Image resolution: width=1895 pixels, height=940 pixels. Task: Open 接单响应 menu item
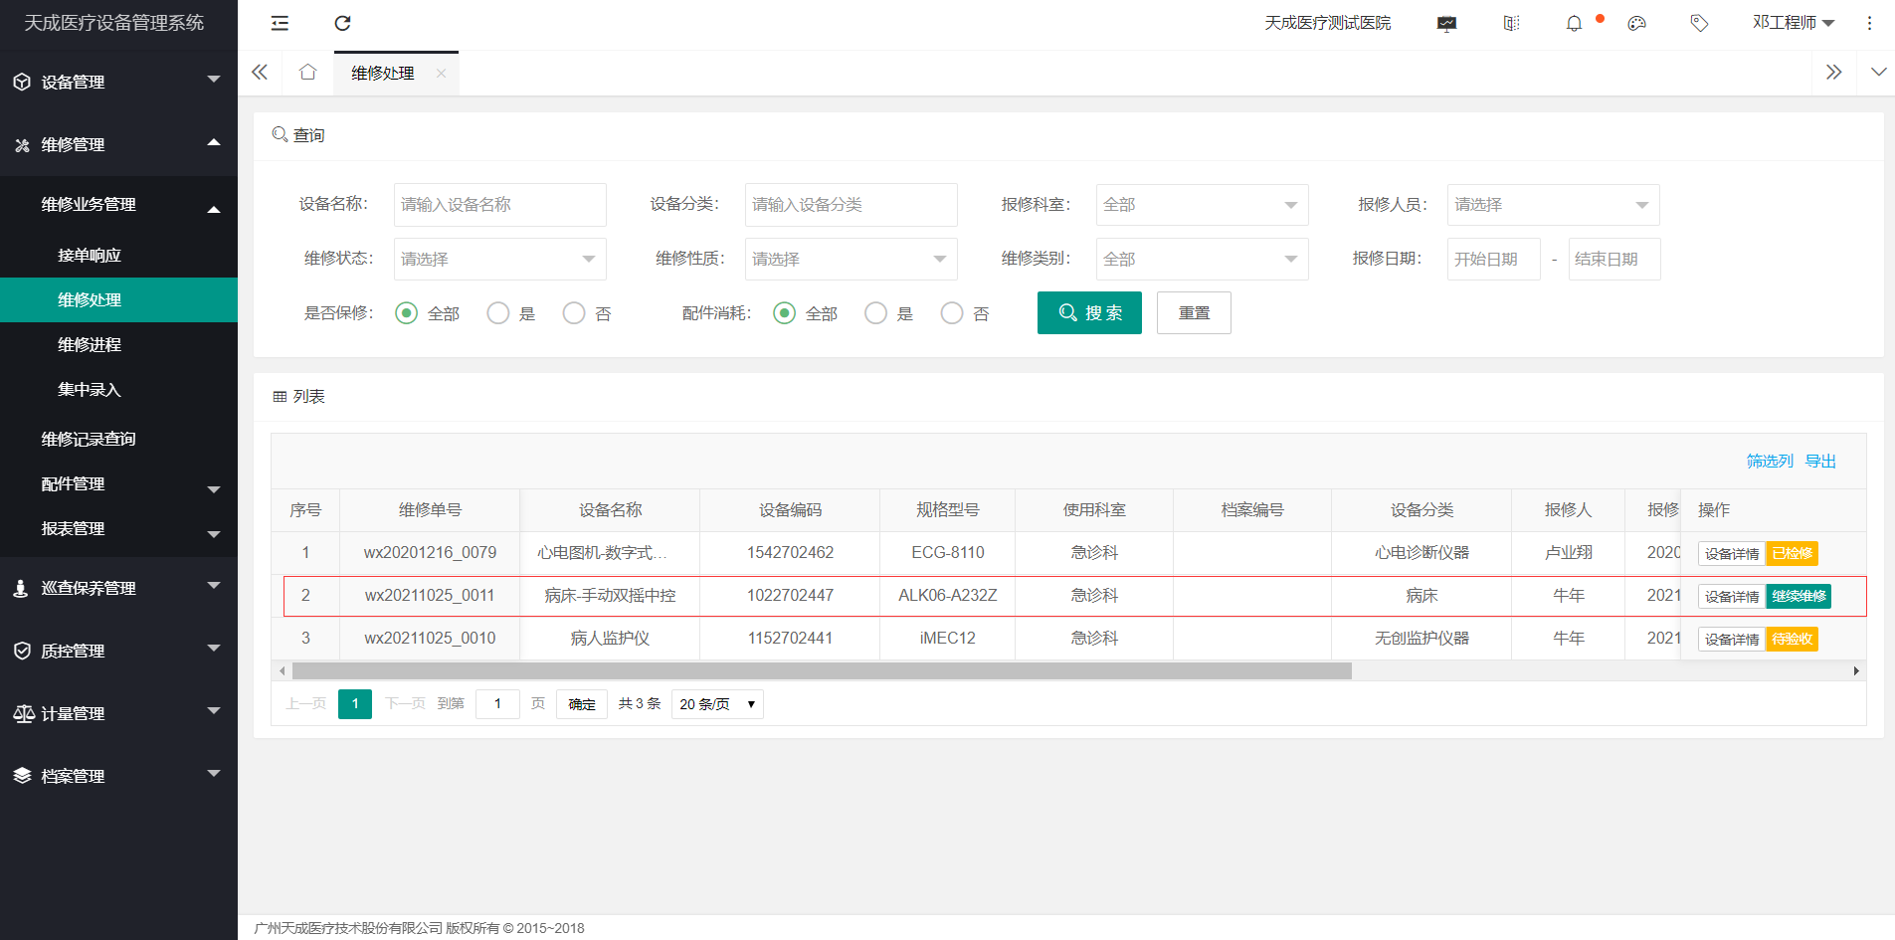(119, 255)
